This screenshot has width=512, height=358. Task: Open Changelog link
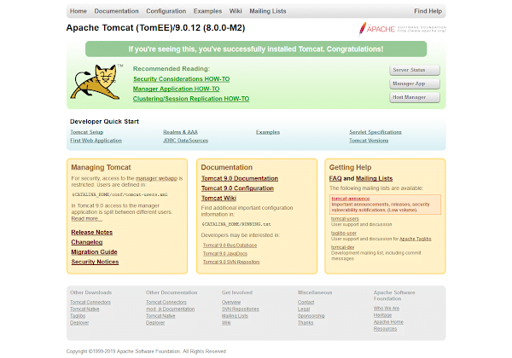click(x=87, y=242)
